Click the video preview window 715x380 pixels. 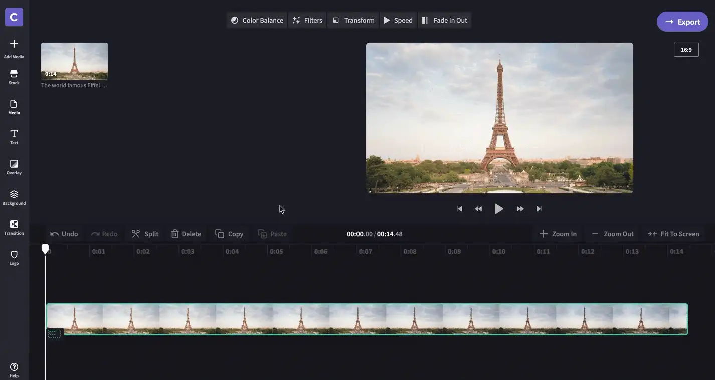[x=499, y=118]
